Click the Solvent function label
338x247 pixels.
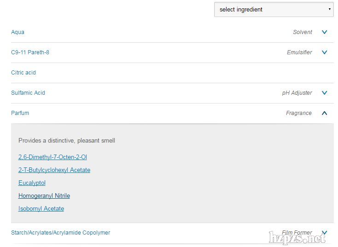302,32
